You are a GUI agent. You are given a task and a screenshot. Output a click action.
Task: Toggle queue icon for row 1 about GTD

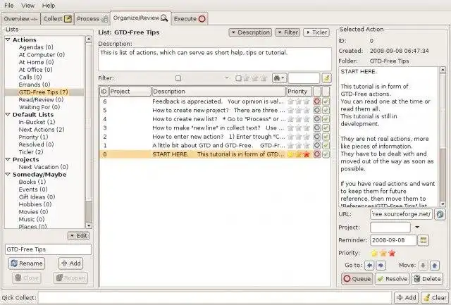pyautogui.click(x=317, y=146)
